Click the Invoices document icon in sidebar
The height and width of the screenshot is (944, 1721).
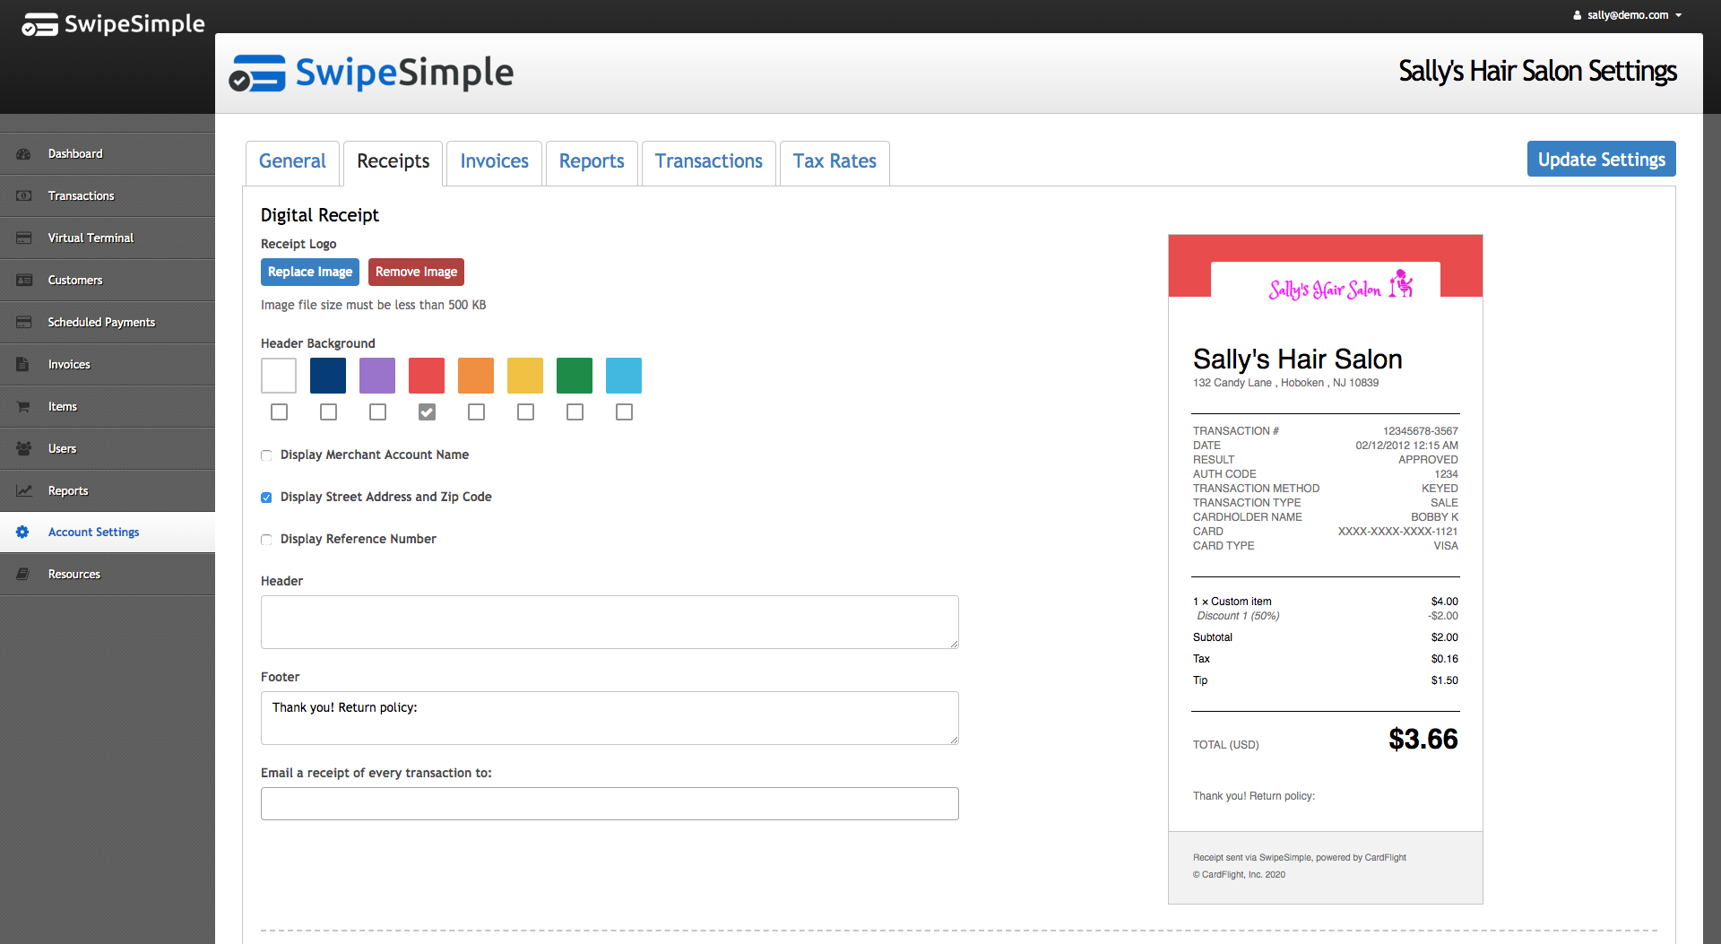click(x=23, y=365)
